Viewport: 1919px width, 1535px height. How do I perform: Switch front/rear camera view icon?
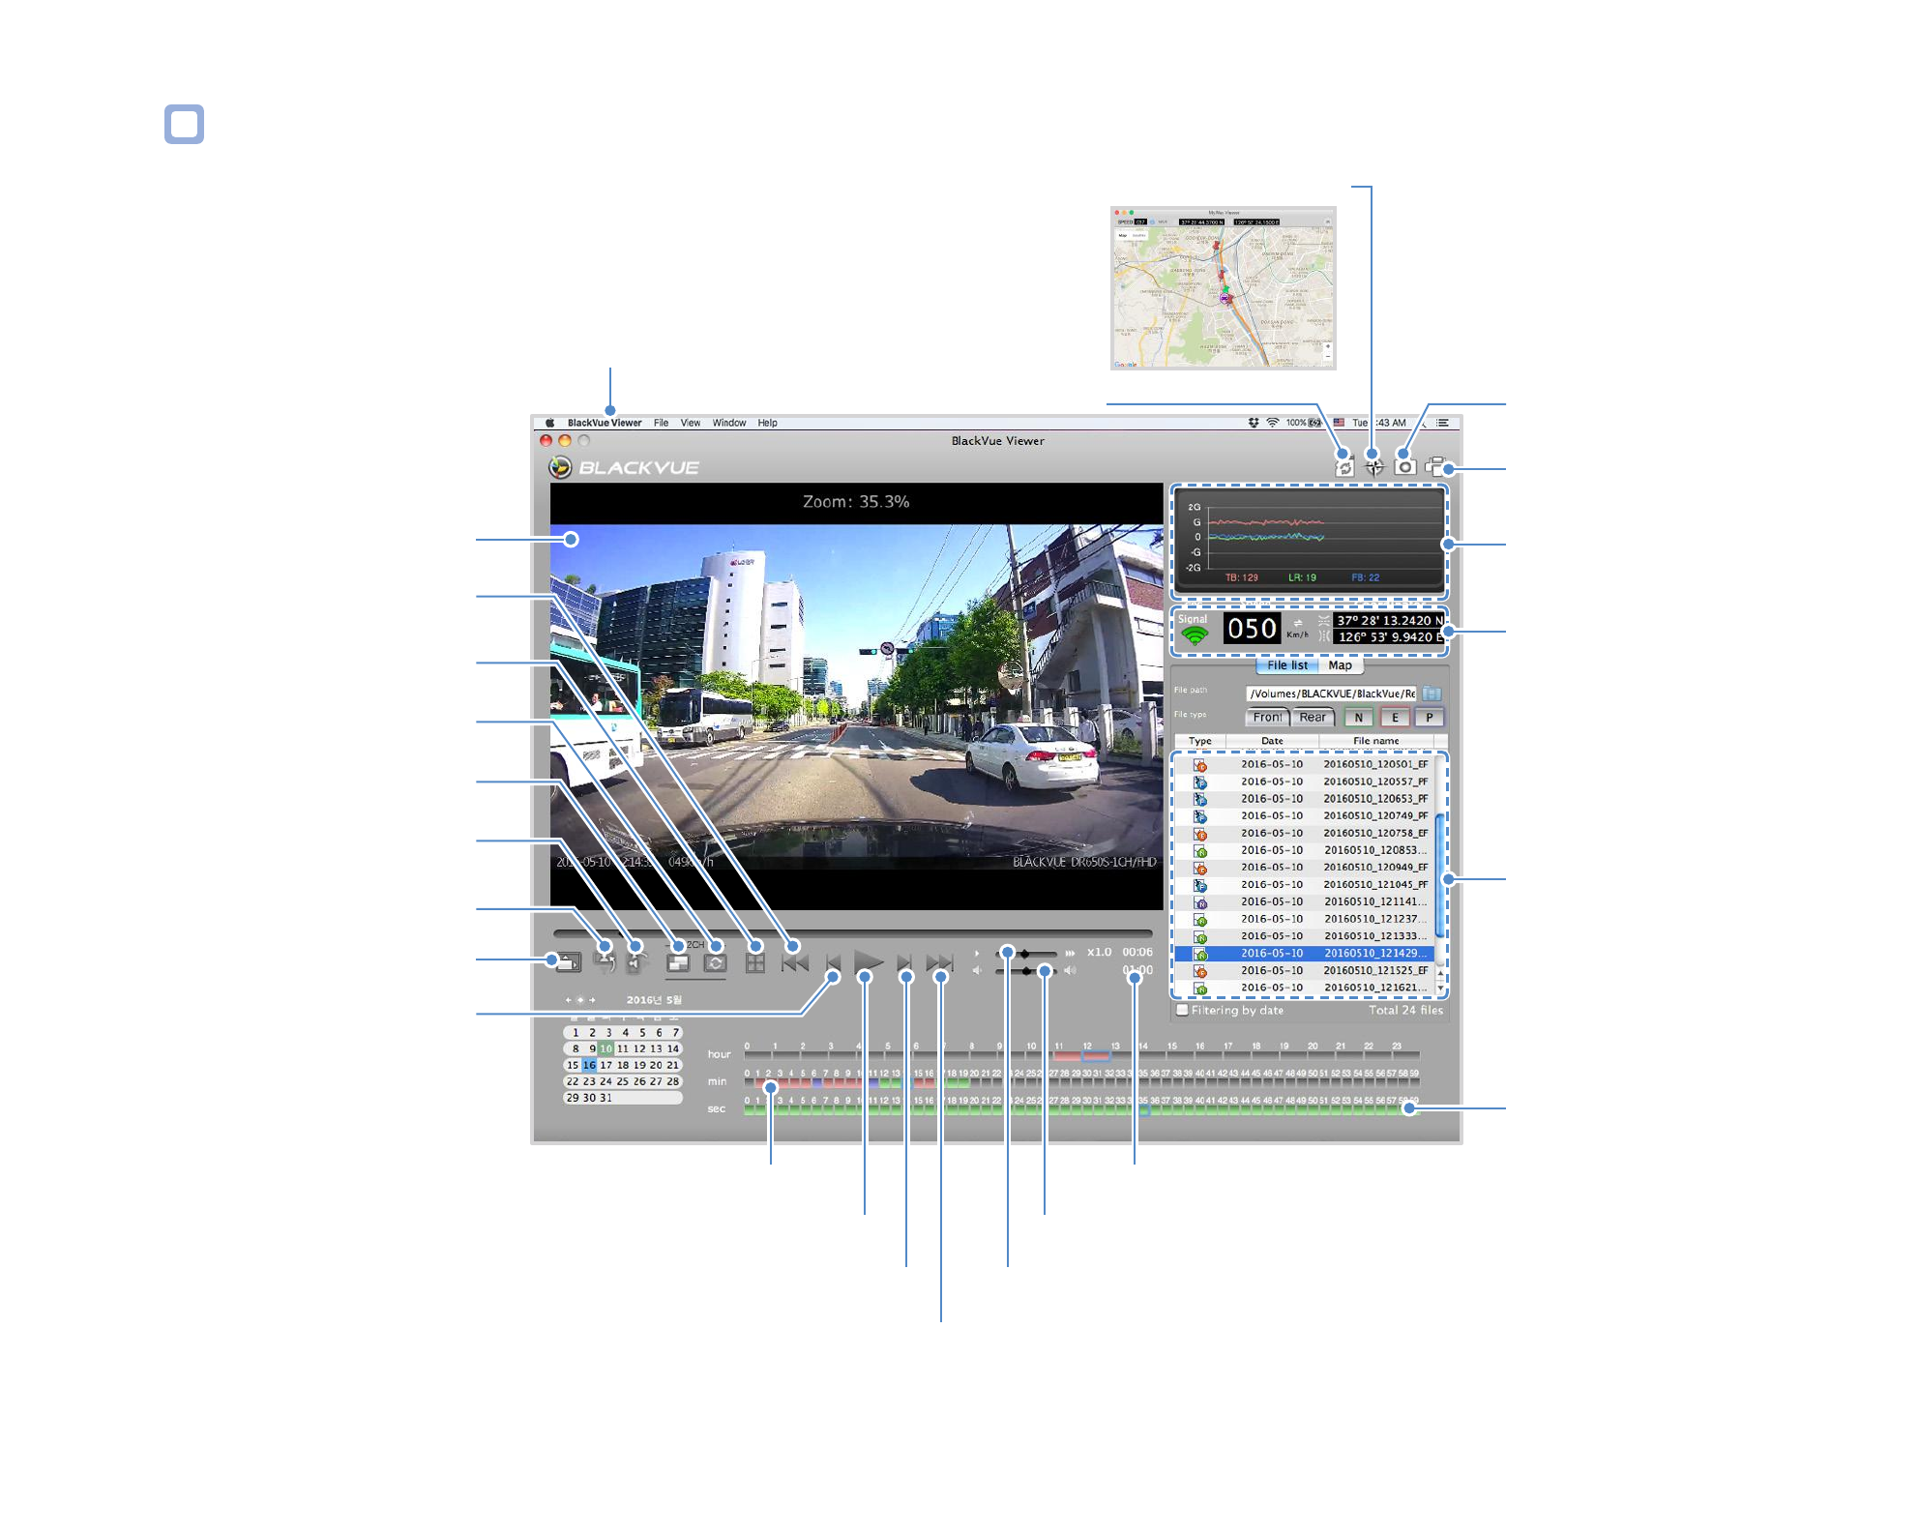tap(716, 962)
